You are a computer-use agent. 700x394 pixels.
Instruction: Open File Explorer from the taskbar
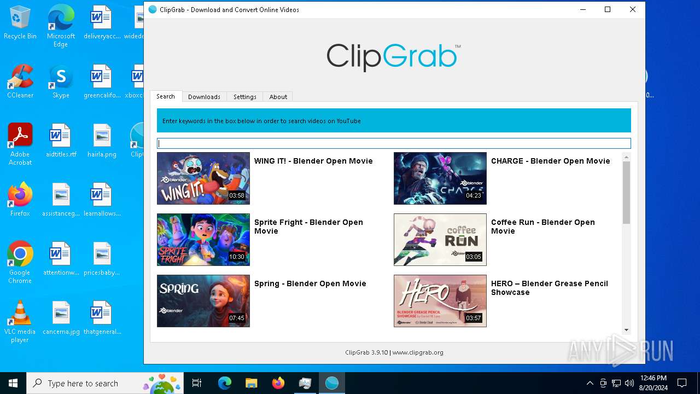[252, 383]
